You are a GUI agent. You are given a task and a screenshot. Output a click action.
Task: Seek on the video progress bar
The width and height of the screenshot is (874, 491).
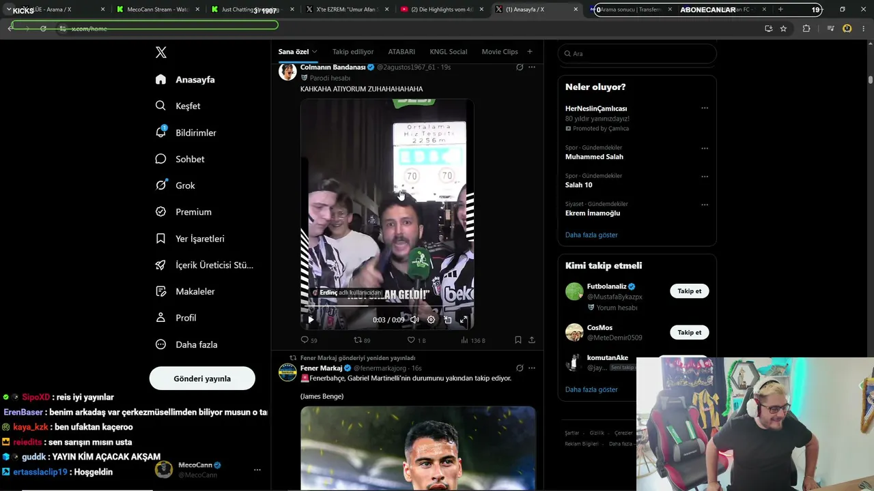click(x=387, y=306)
